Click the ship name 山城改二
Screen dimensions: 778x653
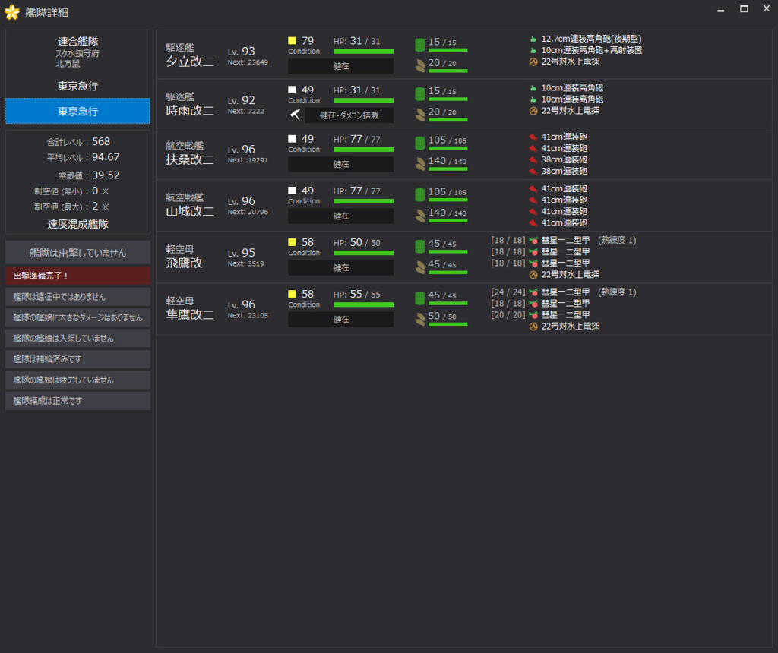(189, 211)
